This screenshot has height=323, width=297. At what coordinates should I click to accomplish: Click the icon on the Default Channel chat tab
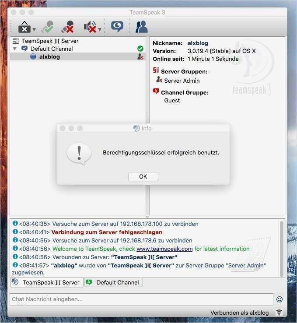(89, 282)
